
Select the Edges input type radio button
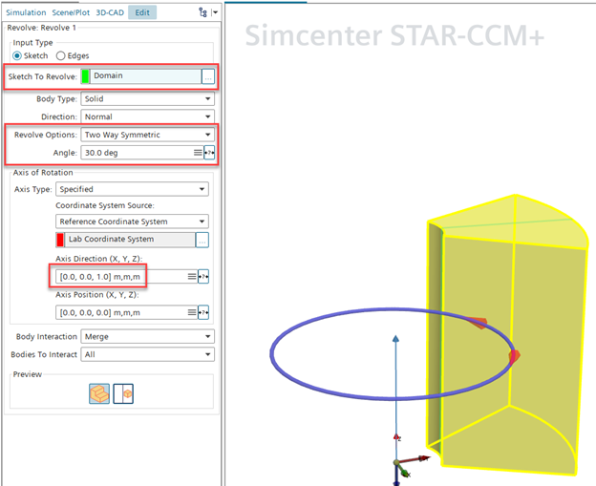[x=61, y=55]
